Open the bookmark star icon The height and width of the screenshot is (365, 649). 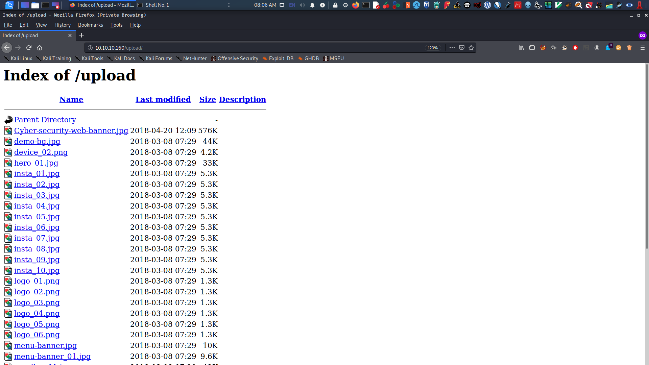(x=471, y=48)
